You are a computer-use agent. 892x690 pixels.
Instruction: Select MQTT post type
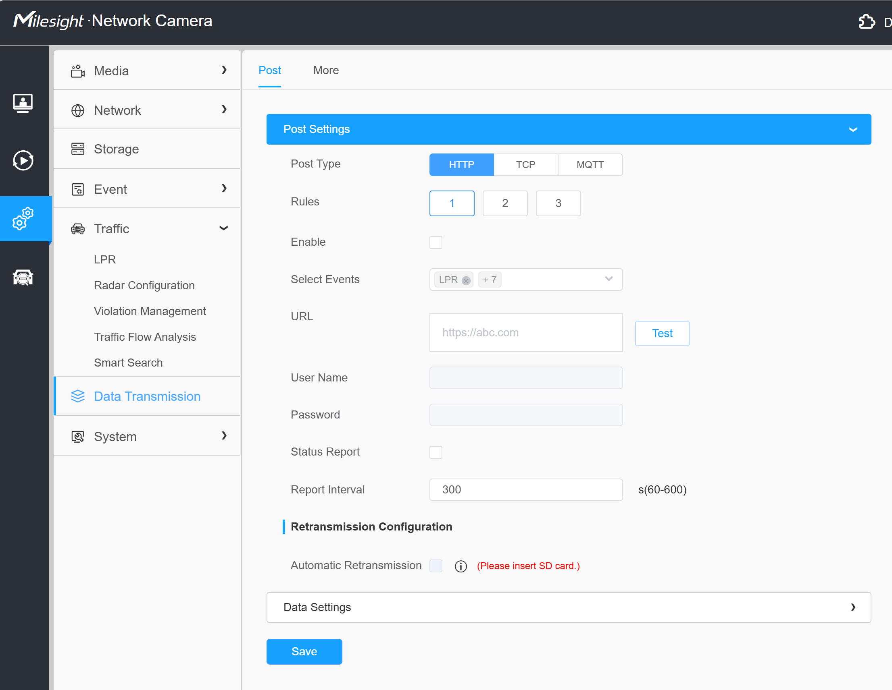point(590,164)
